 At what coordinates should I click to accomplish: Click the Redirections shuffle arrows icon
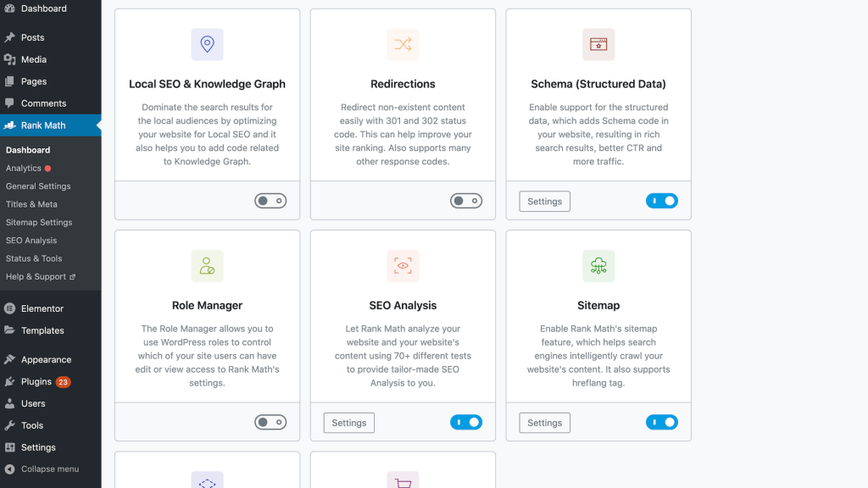pos(403,44)
